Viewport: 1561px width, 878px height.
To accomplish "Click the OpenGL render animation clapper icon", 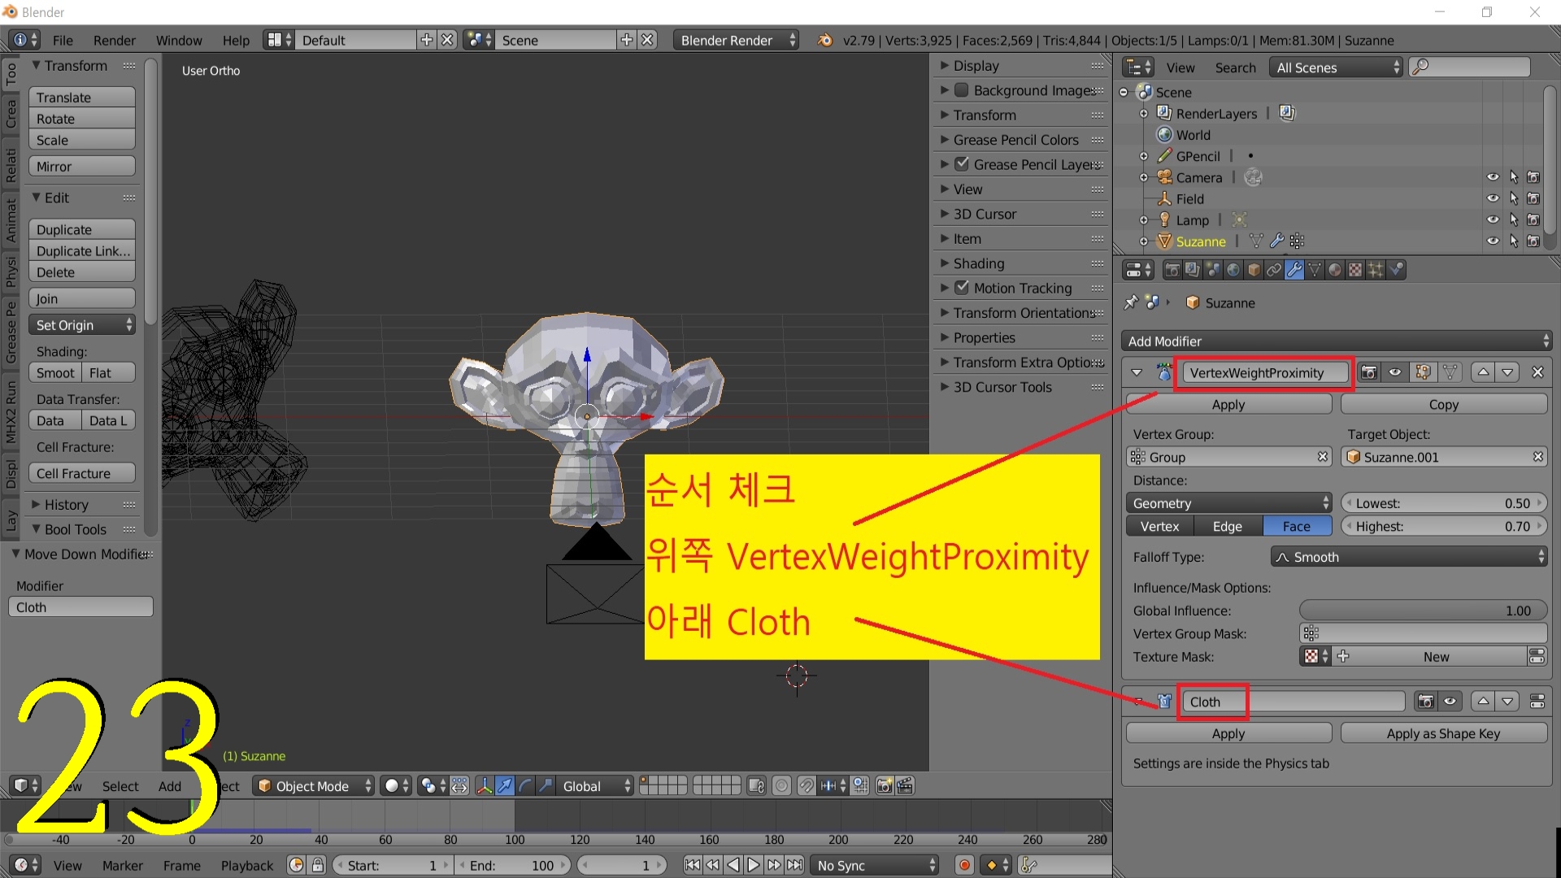I will (905, 786).
